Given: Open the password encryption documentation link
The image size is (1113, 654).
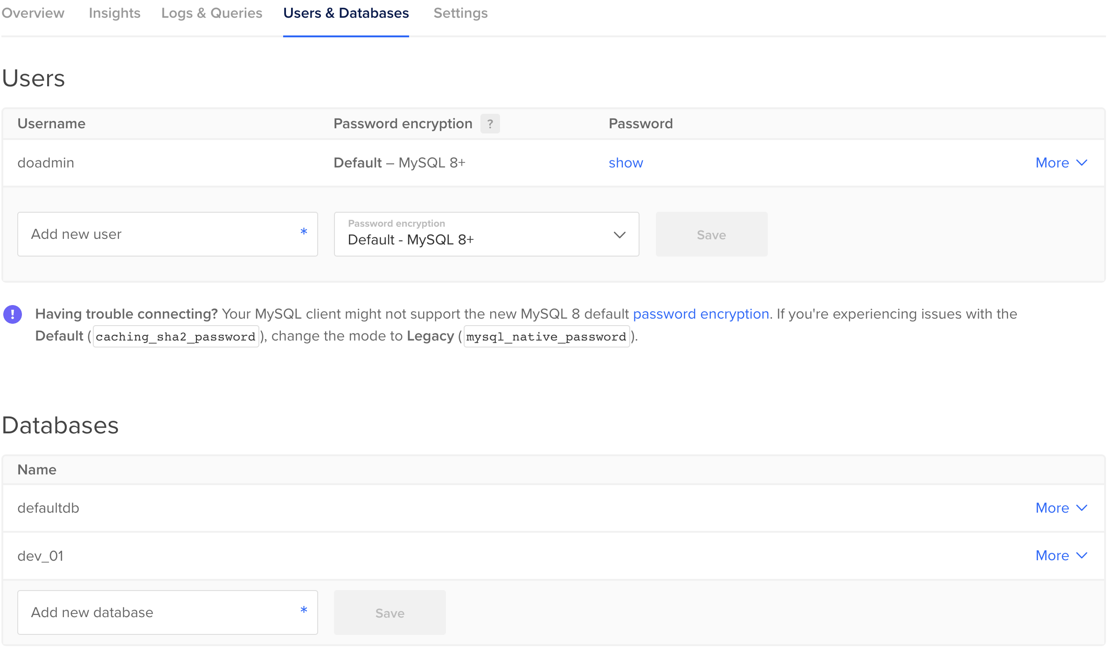Looking at the screenshot, I should pos(701,314).
